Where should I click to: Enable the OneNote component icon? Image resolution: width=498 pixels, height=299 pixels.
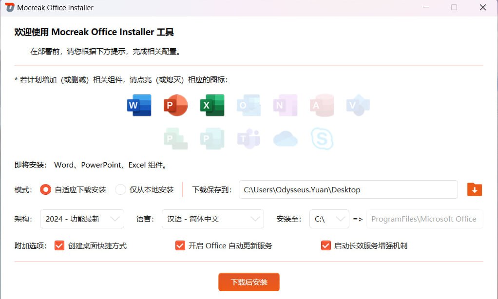(x=285, y=105)
